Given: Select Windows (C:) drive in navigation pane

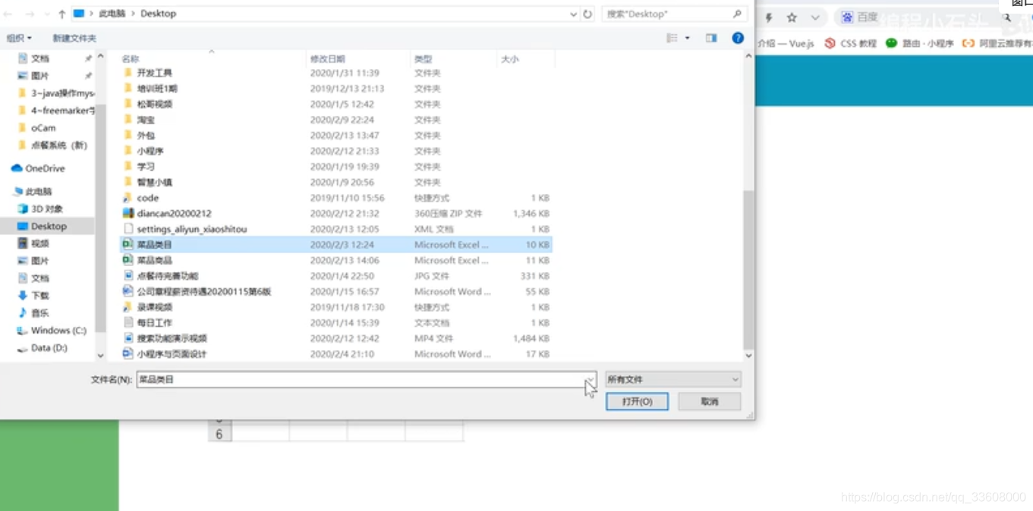Looking at the screenshot, I should (x=58, y=331).
